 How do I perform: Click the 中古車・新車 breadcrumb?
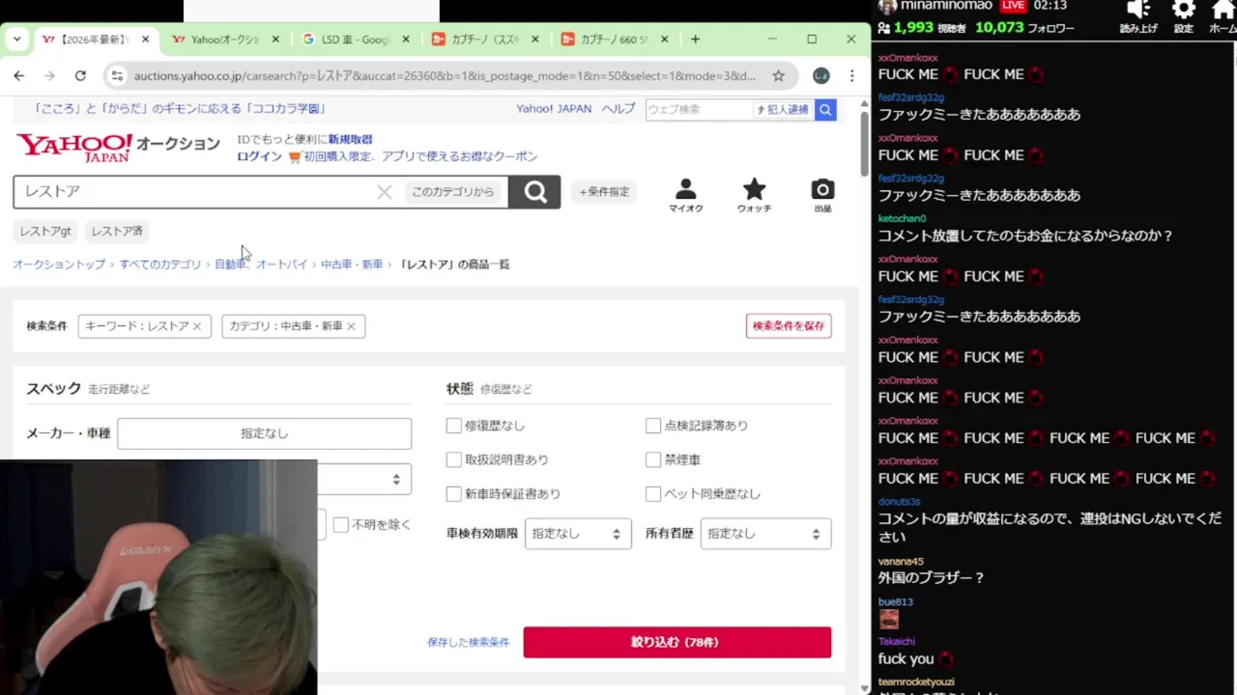(352, 264)
